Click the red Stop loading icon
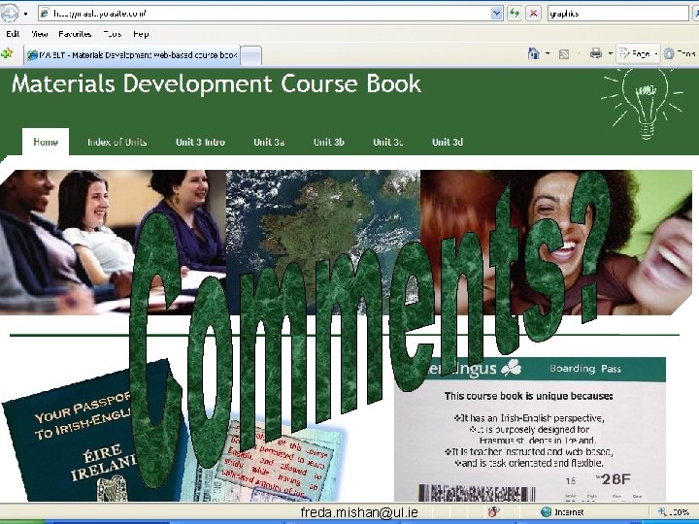Viewport: 699px width, 524px height. 533,14
